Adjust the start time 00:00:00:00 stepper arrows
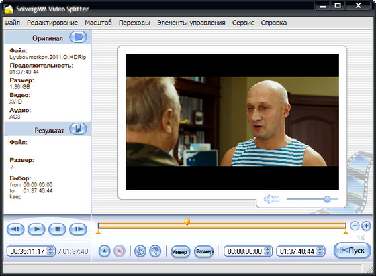 point(267,251)
